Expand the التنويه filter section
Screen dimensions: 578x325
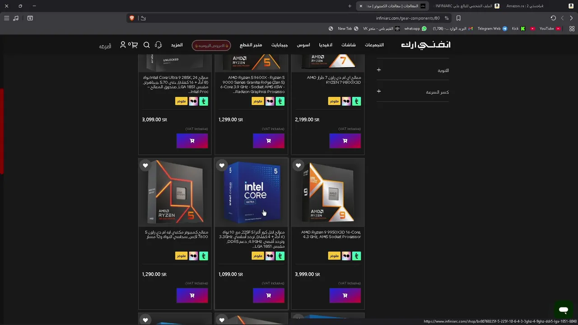point(413,70)
